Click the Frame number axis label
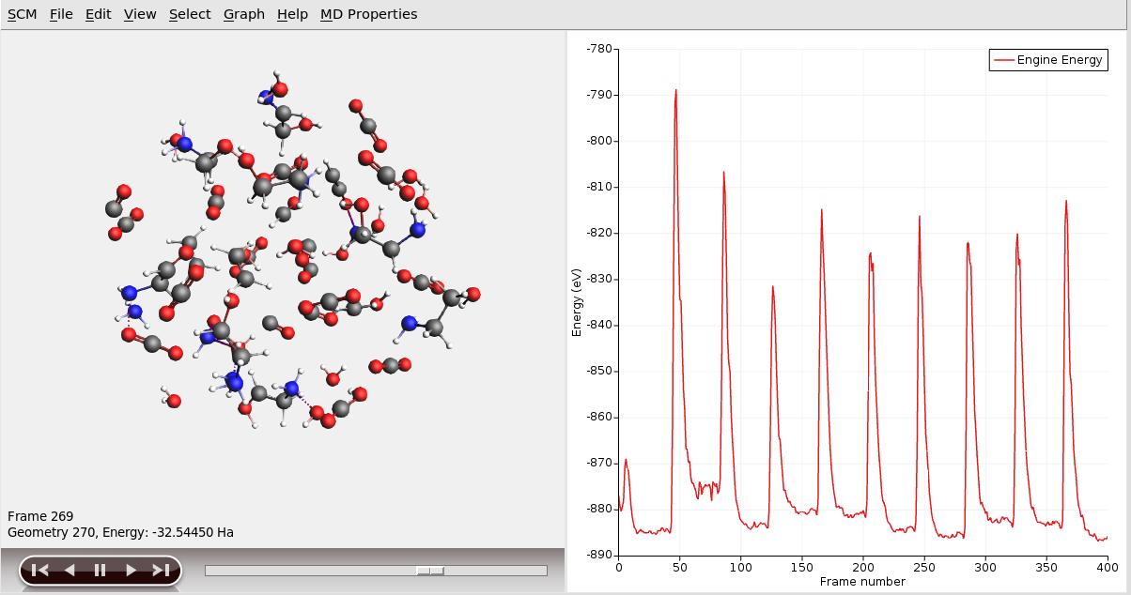This screenshot has width=1131, height=595. 862,582
